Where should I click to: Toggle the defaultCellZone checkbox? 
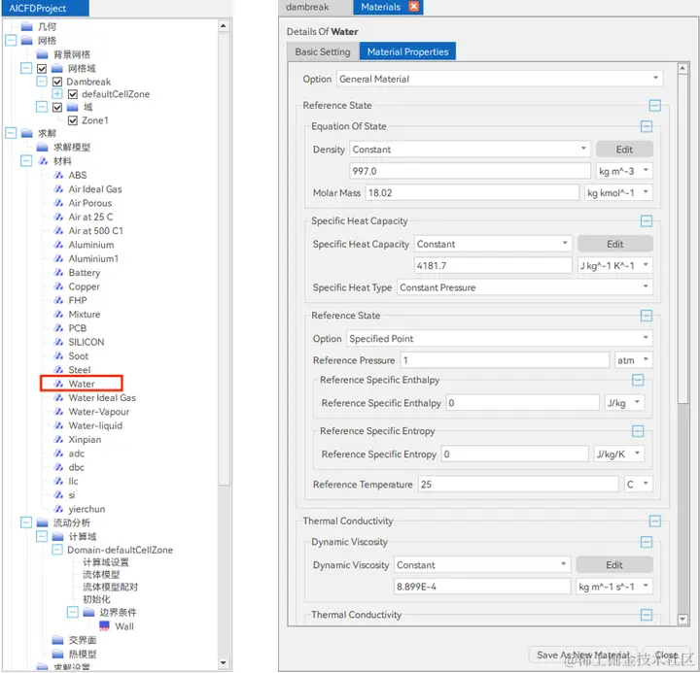coord(73,94)
